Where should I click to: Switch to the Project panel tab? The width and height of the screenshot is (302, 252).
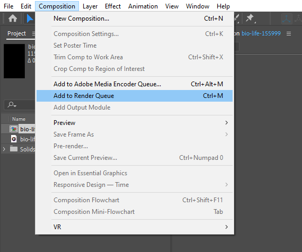tap(16, 33)
